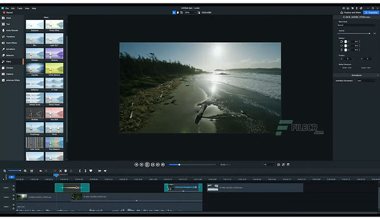Select the White Balance filter thumbnail

click(54, 69)
